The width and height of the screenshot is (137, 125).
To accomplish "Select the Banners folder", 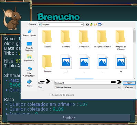I will click(x=66, y=39).
